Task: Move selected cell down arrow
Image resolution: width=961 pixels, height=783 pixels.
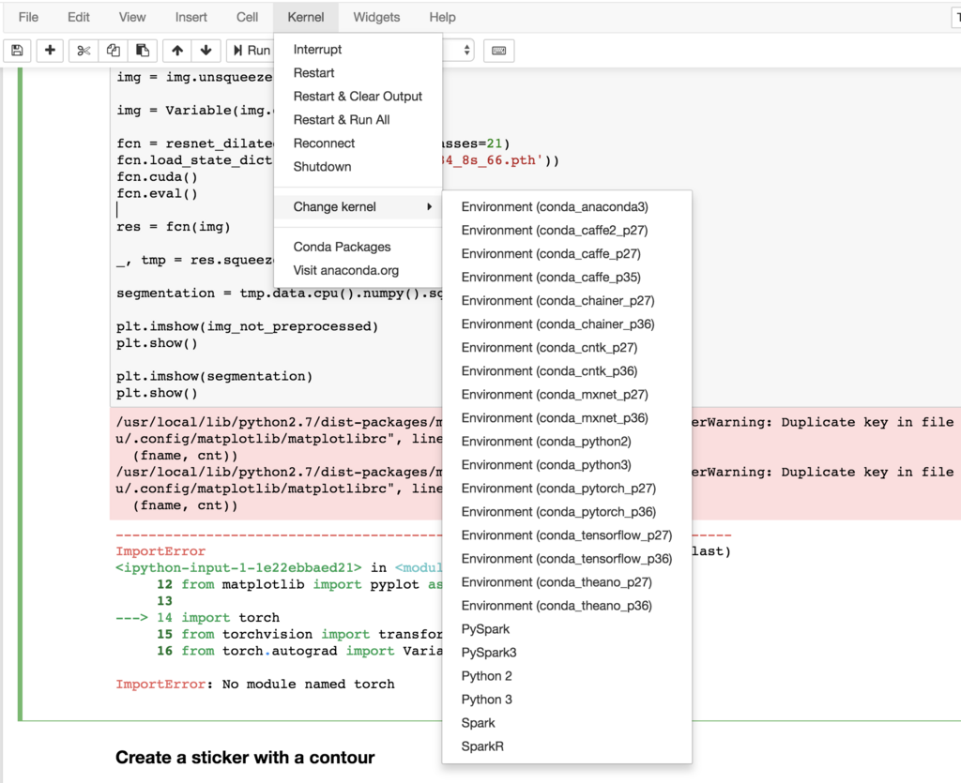Action: click(x=206, y=51)
